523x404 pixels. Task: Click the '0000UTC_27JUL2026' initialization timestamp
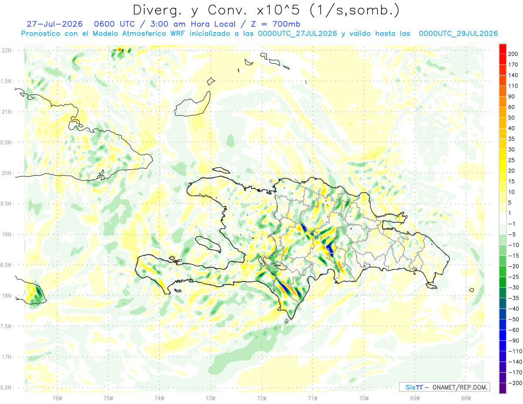click(x=298, y=34)
